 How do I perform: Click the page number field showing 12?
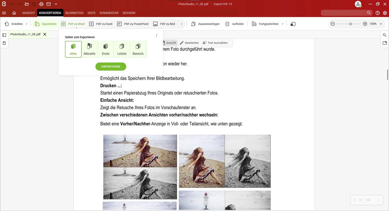pos(361,200)
